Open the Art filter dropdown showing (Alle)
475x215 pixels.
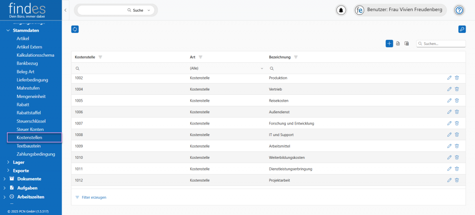pos(226,68)
